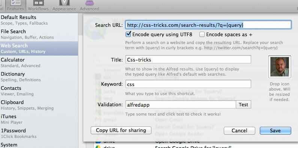Click the Keyword field containing css
This screenshot has height=148, width=298.
point(188,84)
